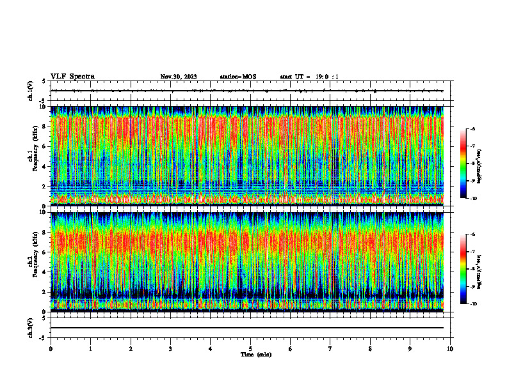This screenshot has width=507, height=391.
Task: Click the ch.1(V) waveform trace
Action: pyautogui.click(x=247, y=91)
